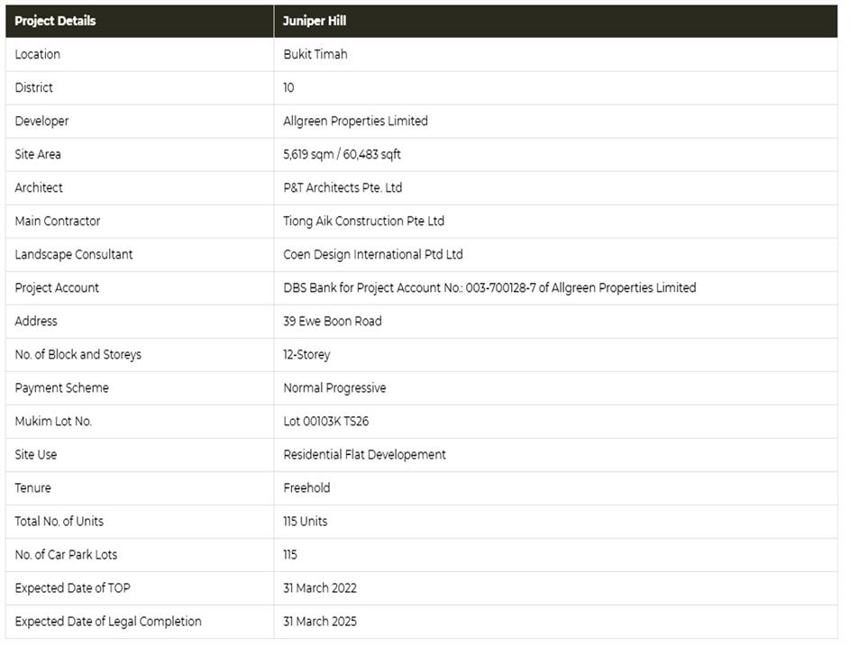The width and height of the screenshot is (850, 646).
Task: Click the Freehold tenure value
Action: tap(306, 487)
